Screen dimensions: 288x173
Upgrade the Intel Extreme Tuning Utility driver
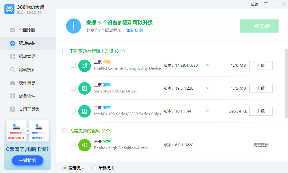coord(261,66)
